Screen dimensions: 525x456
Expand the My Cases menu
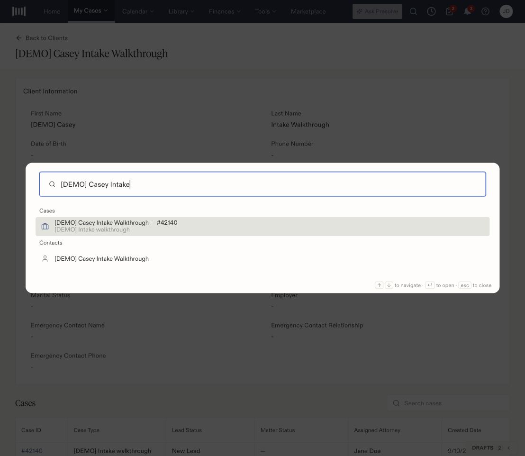click(x=91, y=11)
